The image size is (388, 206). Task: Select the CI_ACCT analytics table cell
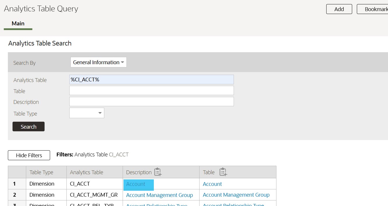point(94,184)
